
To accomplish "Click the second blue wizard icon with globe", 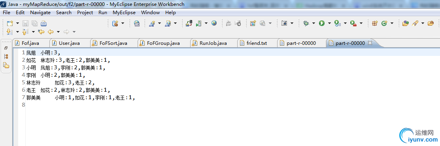I will (x=168, y=24).
